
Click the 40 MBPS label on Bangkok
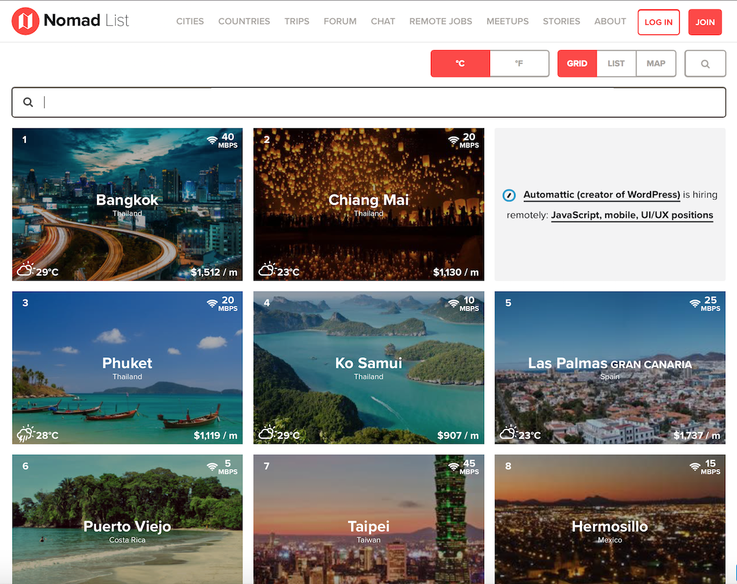228,140
